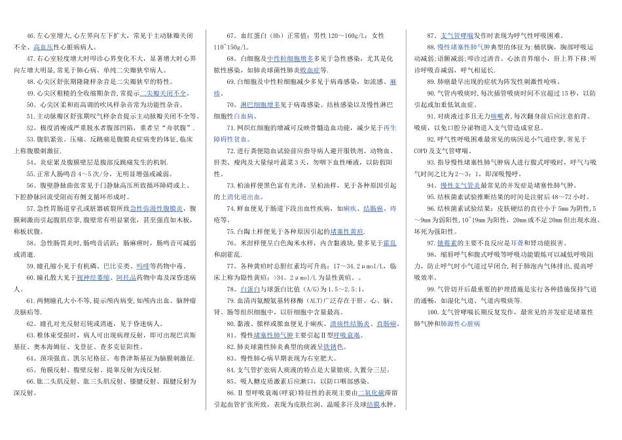Click the 淋巴细胞增多 link in item 70
This screenshot has height=440, width=622.
[260, 105]
